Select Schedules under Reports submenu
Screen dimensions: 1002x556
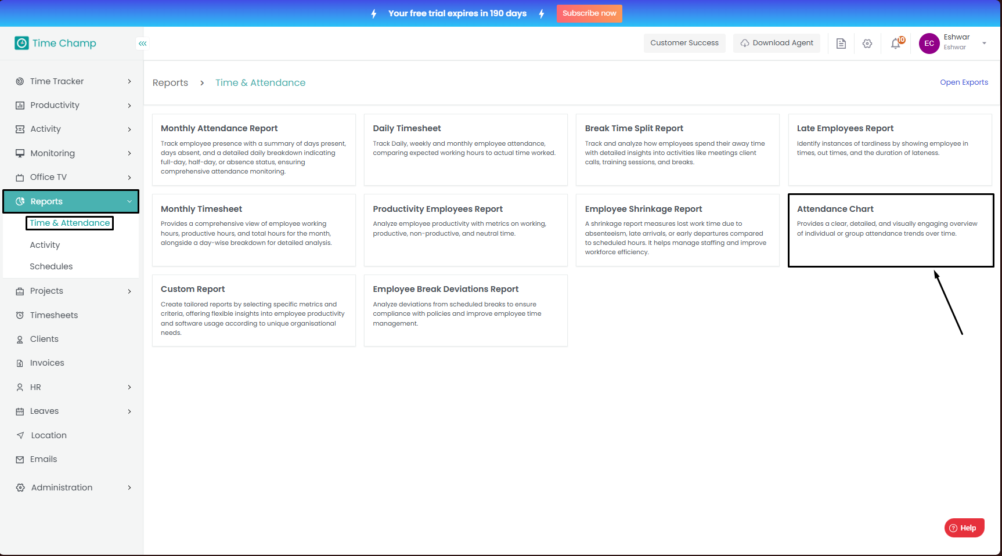click(51, 266)
